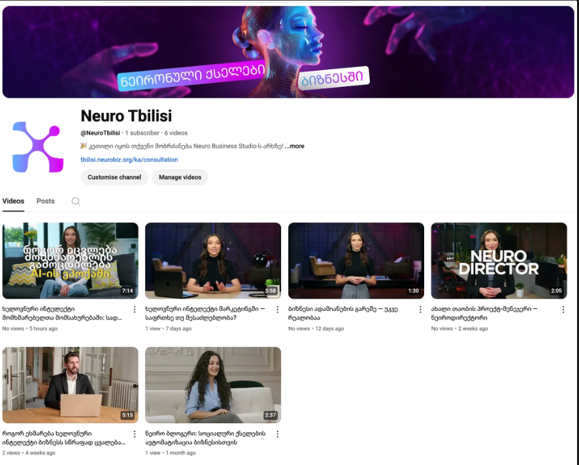Open video title posted 2 weeks ago
Screen dimensions: 579x465
pyautogui.click(x=484, y=313)
